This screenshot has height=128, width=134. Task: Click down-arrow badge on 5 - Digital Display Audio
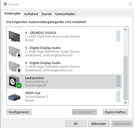point(19,55)
